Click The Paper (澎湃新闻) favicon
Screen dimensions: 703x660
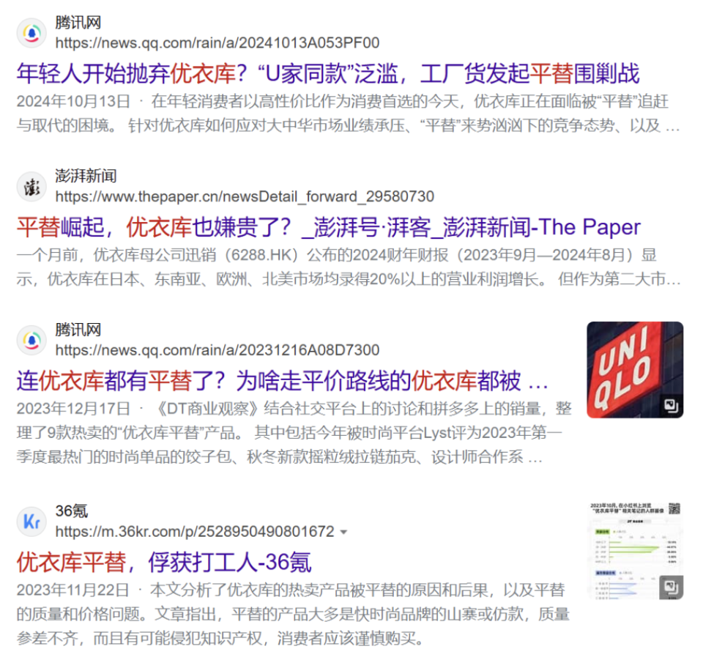[x=31, y=187]
